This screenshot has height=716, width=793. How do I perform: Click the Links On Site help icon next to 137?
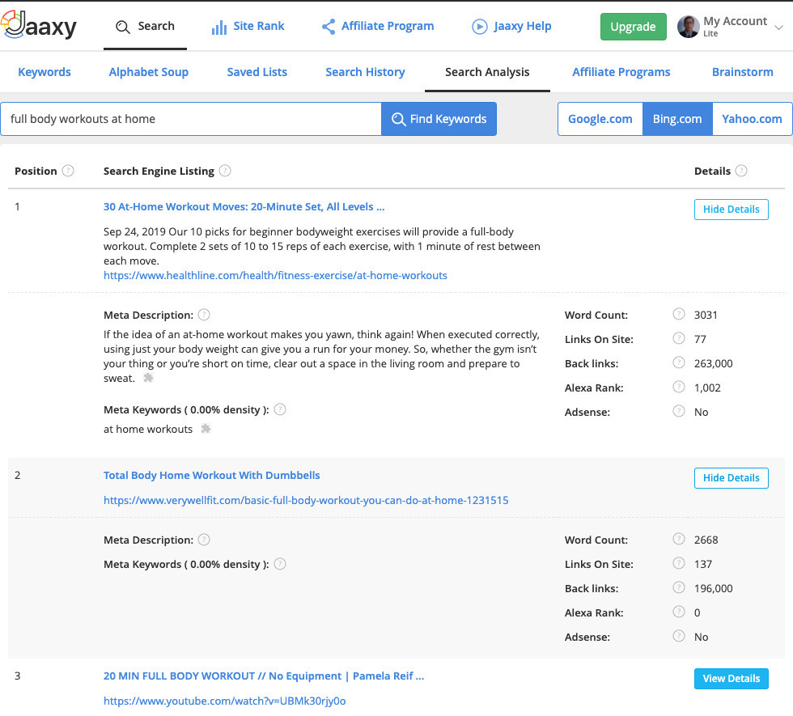679,563
